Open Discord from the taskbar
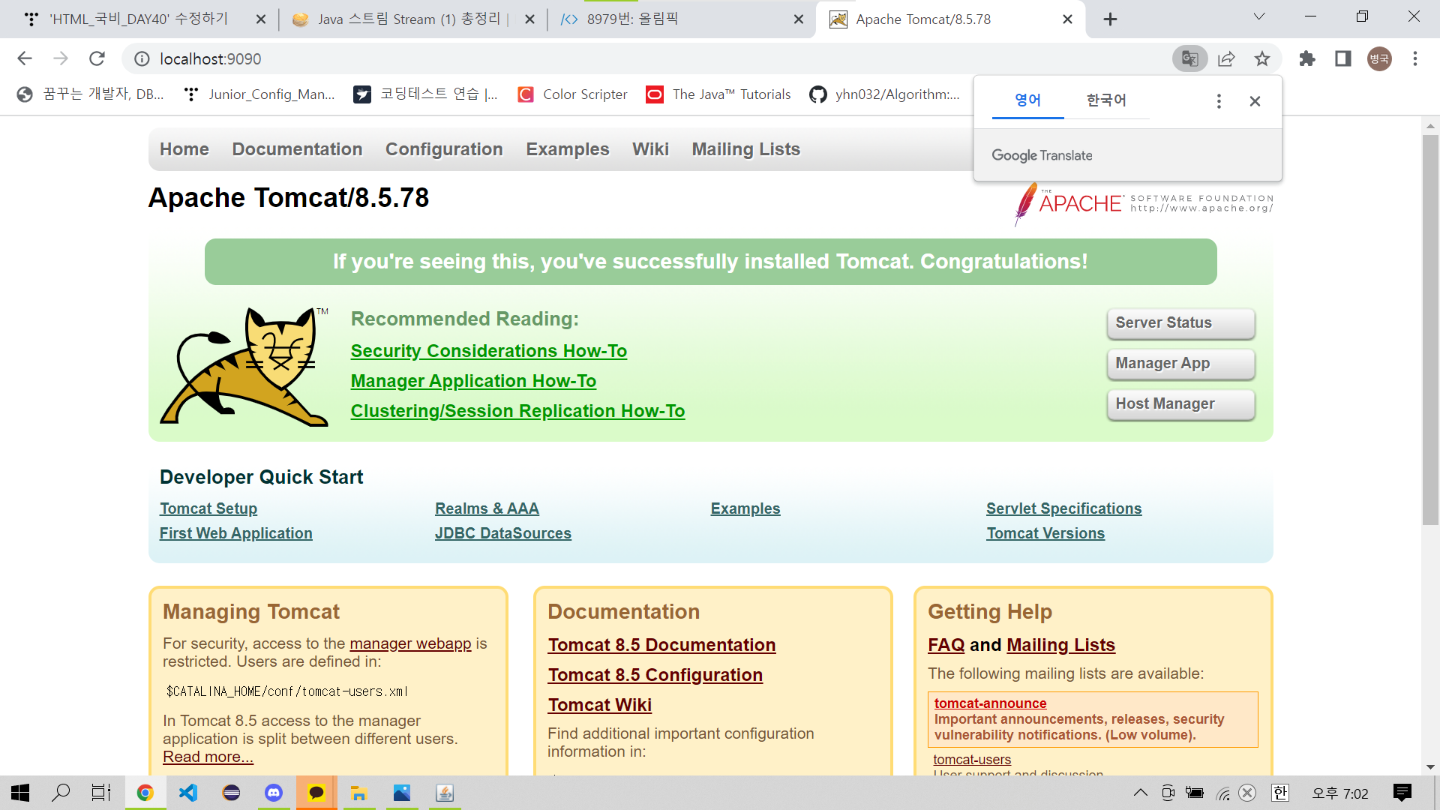 (274, 793)
